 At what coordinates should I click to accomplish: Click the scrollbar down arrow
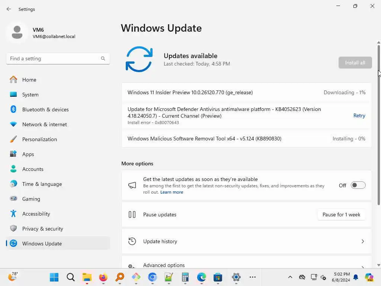pos(378,265)
